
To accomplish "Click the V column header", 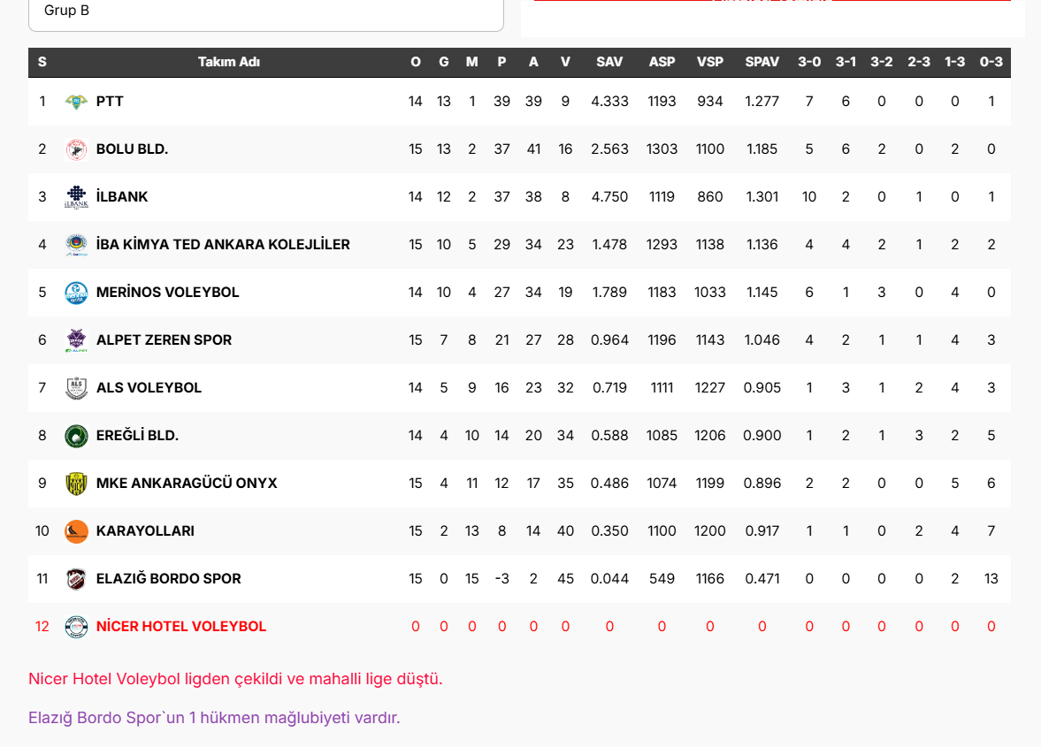I will [565, 63].
